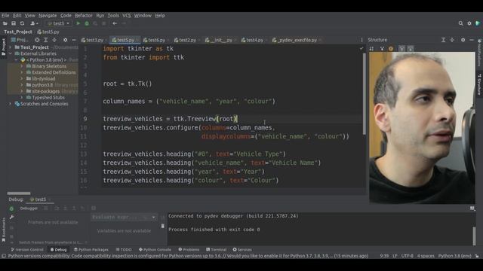Click Collapse All icon in Project panel

[x=54, y=40]
